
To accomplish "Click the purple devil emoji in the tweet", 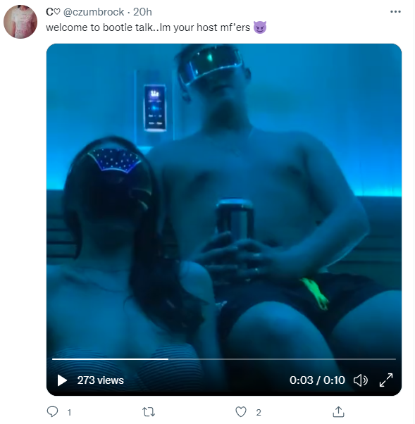I will (x=260, y=27).
